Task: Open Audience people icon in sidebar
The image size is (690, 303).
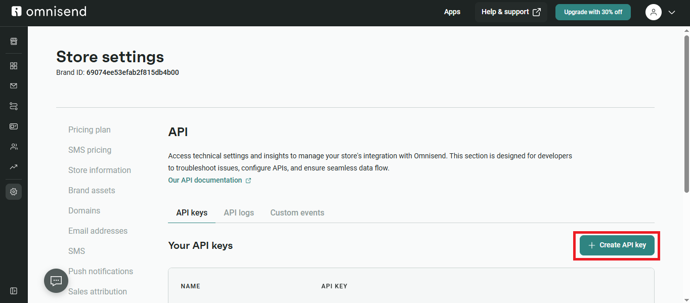Action: tap(14, 147)
